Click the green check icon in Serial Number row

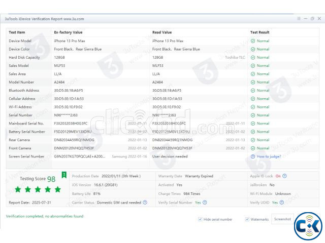[253, 115]
